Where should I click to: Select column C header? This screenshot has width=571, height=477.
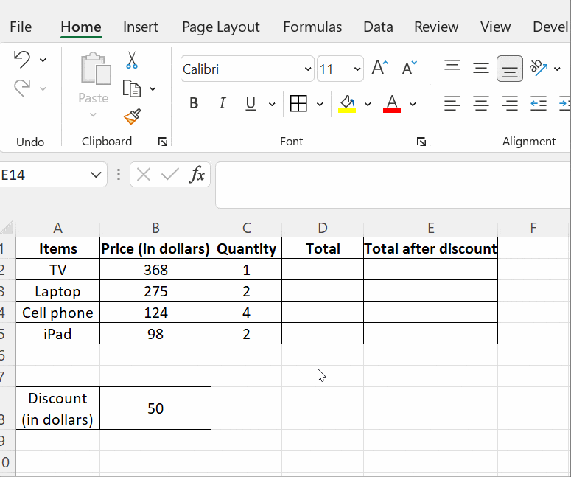point(247,228)
